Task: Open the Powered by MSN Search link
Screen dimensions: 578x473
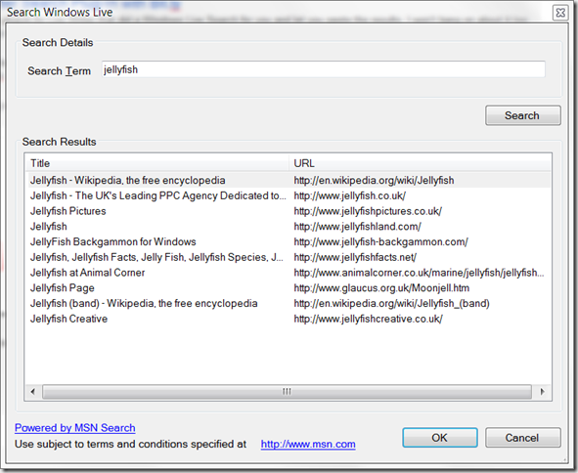Action: (x=75, y=428)
